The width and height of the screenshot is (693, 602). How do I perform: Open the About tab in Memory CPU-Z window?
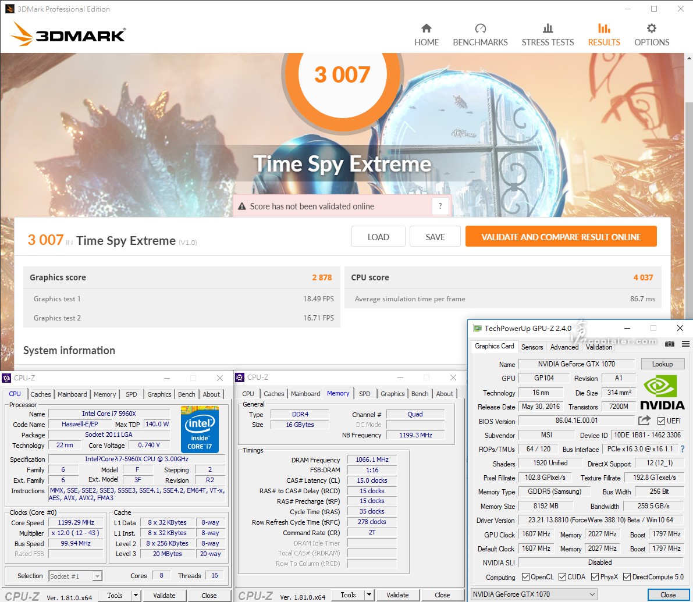click(445, 394)
